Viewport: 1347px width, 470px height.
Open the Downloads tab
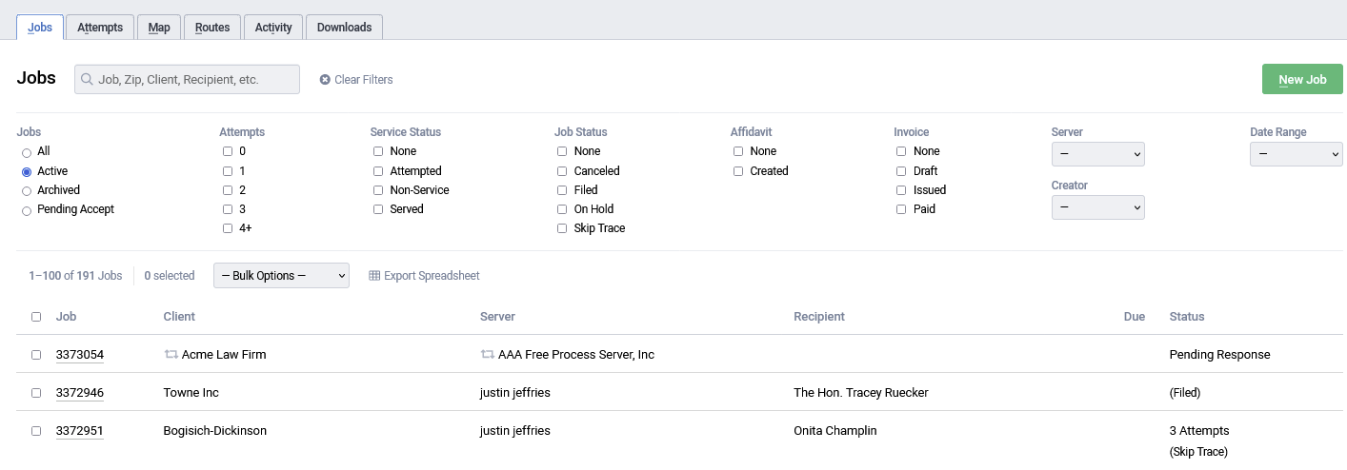[x=344, y=28]
